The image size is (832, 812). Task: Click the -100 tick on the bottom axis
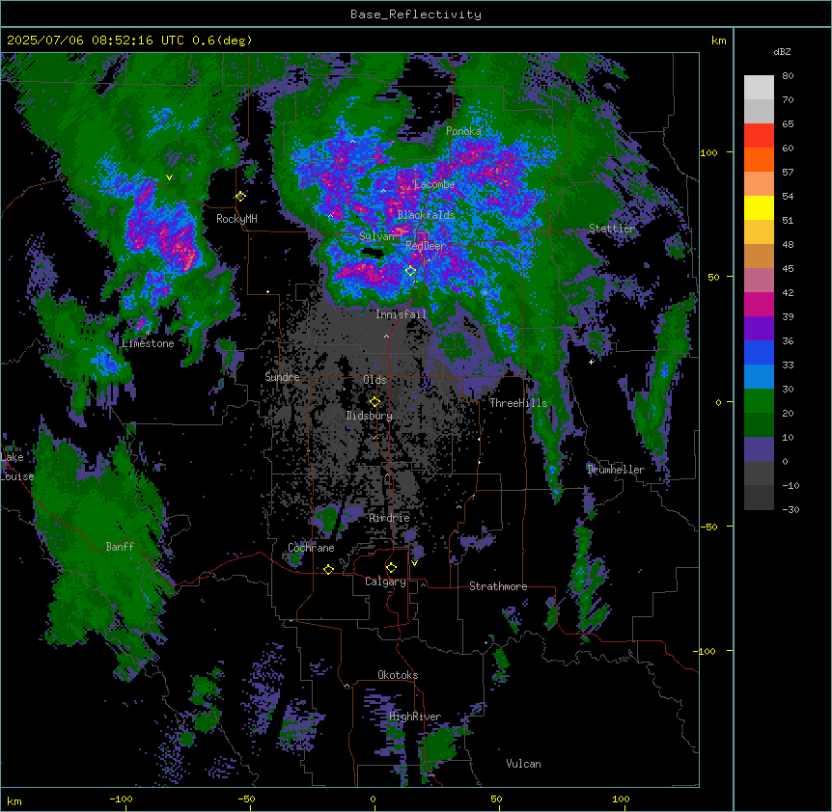[121, 798]
